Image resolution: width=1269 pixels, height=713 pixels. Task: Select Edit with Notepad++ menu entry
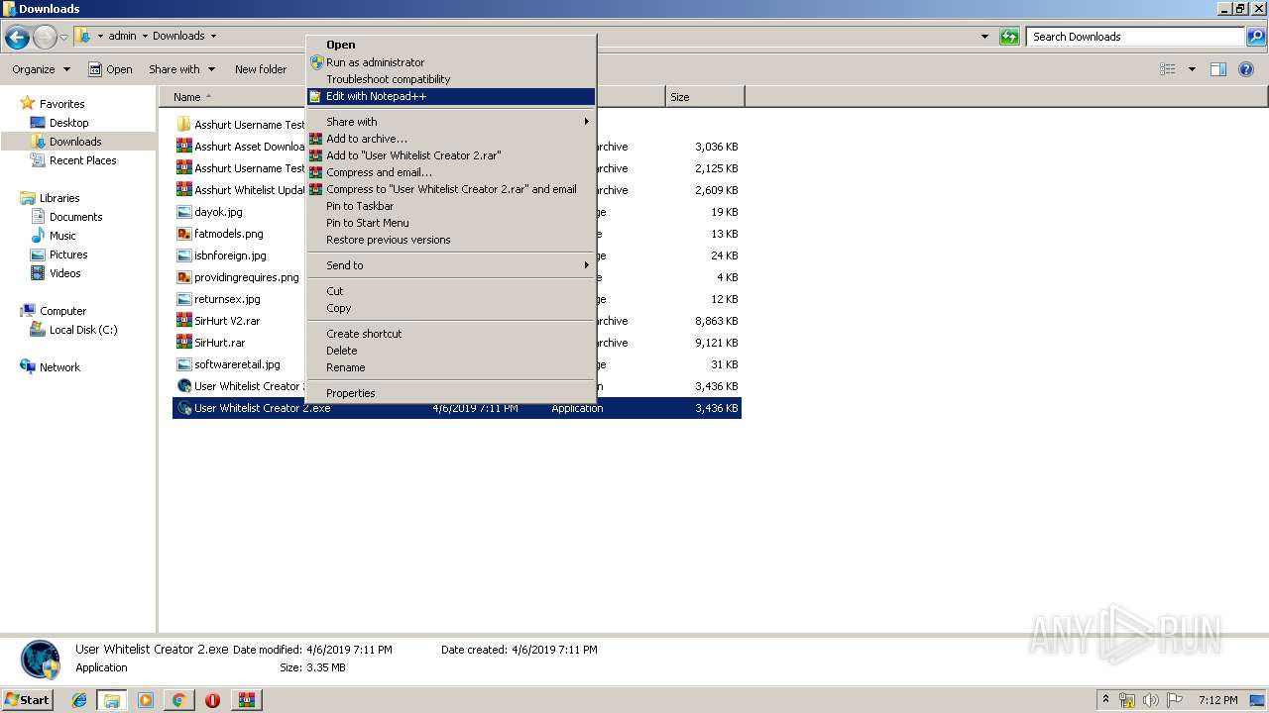point(451,96)
